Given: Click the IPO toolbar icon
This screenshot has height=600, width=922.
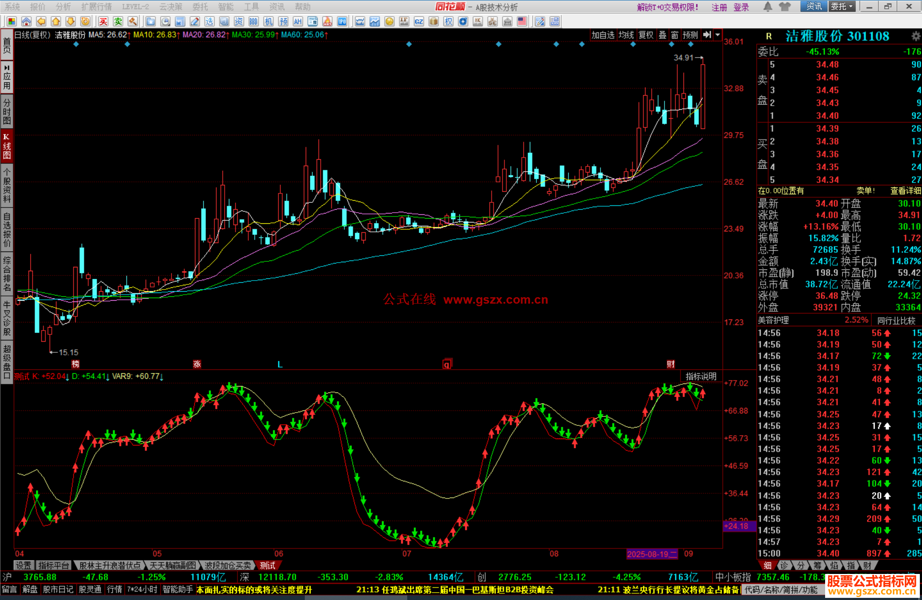Looking at the screenshot, I should pos(342,22).
